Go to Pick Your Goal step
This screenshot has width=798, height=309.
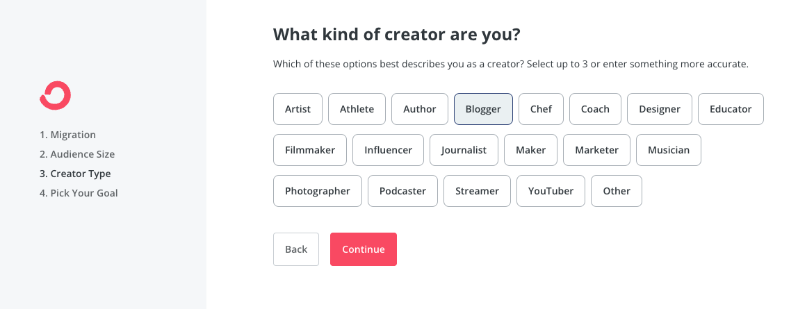[79, 193]
